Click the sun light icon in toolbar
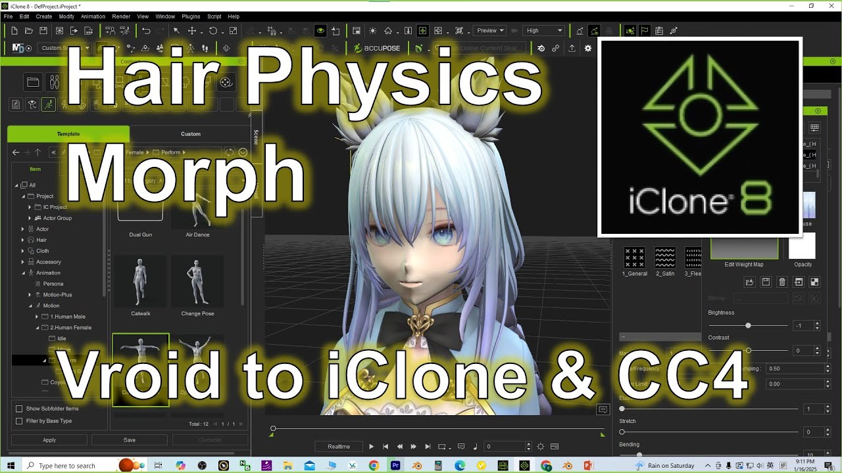 point(373,30)
